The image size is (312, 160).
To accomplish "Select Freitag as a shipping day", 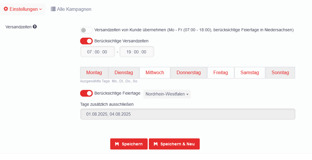I will tap(220, 73).
